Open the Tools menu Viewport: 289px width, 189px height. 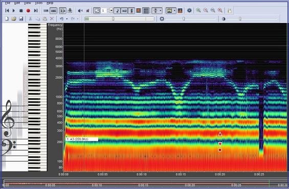coord(39,3)
